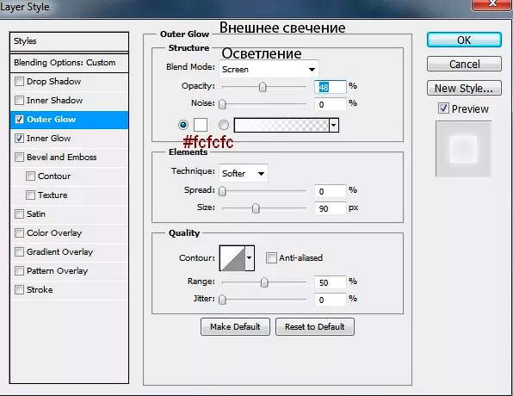Open the Styles panel entry

coord(70,41)
